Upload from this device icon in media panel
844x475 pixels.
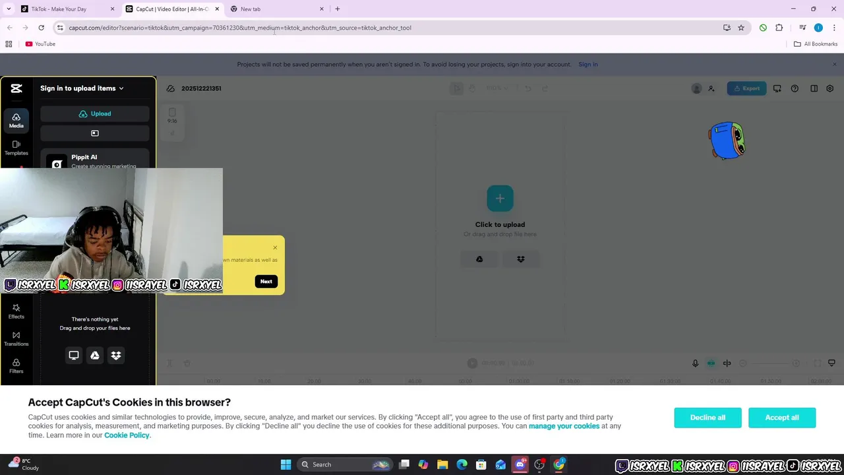pyautogui.click(x=74, y=356)
